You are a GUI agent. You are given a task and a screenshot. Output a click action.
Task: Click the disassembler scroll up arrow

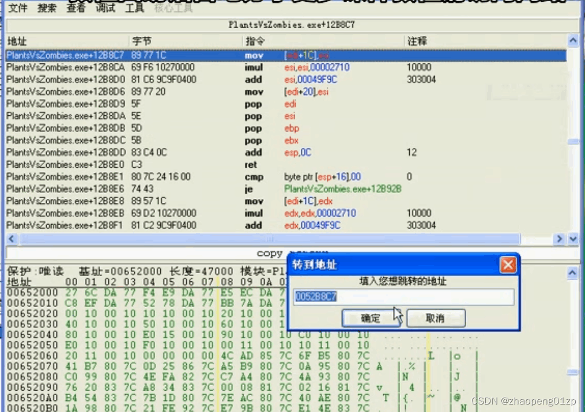pos(573,40)
